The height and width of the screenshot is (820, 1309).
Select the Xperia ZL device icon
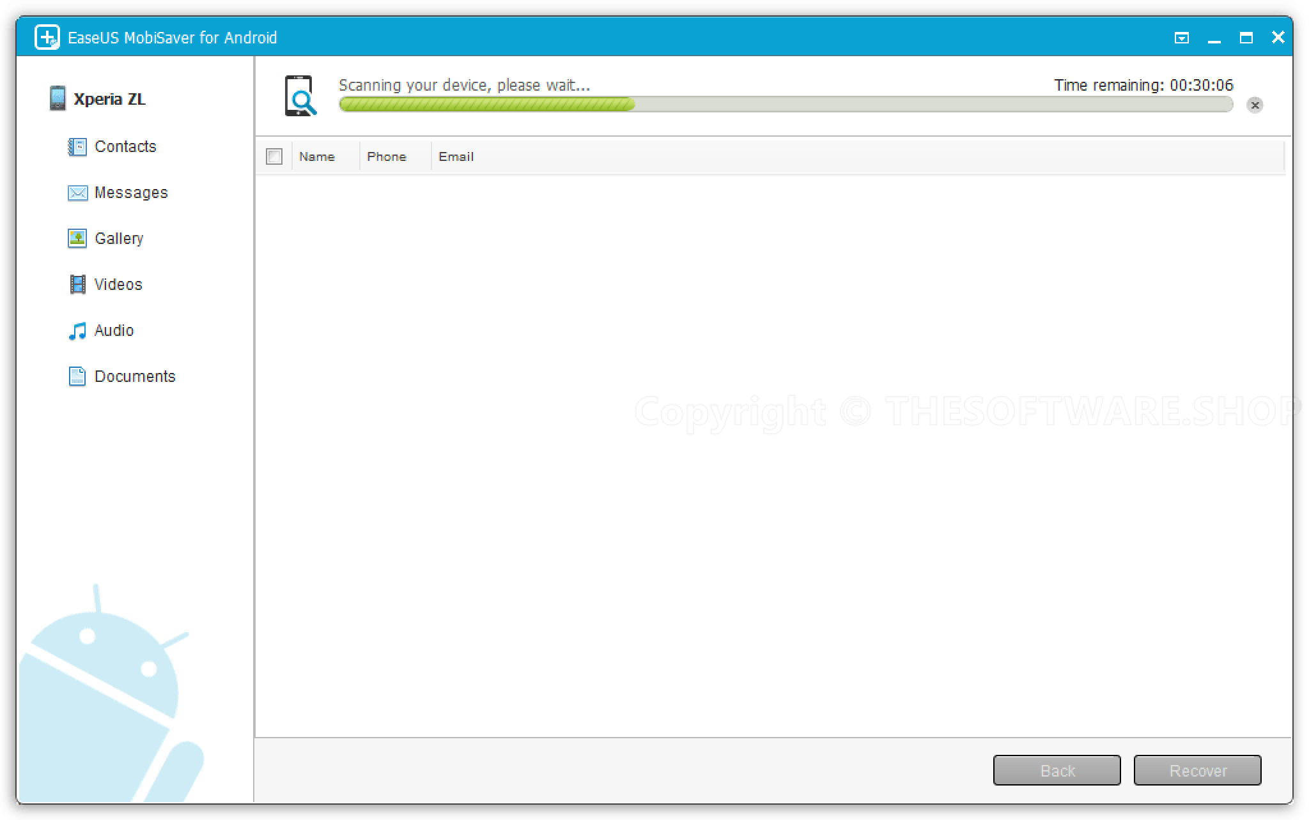coord(58,98)
